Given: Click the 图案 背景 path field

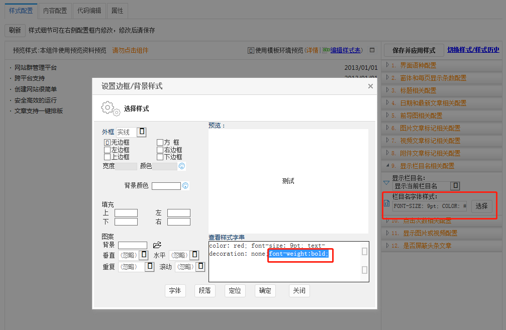Looking at the screenshot, I should click(x=133, y=246).
